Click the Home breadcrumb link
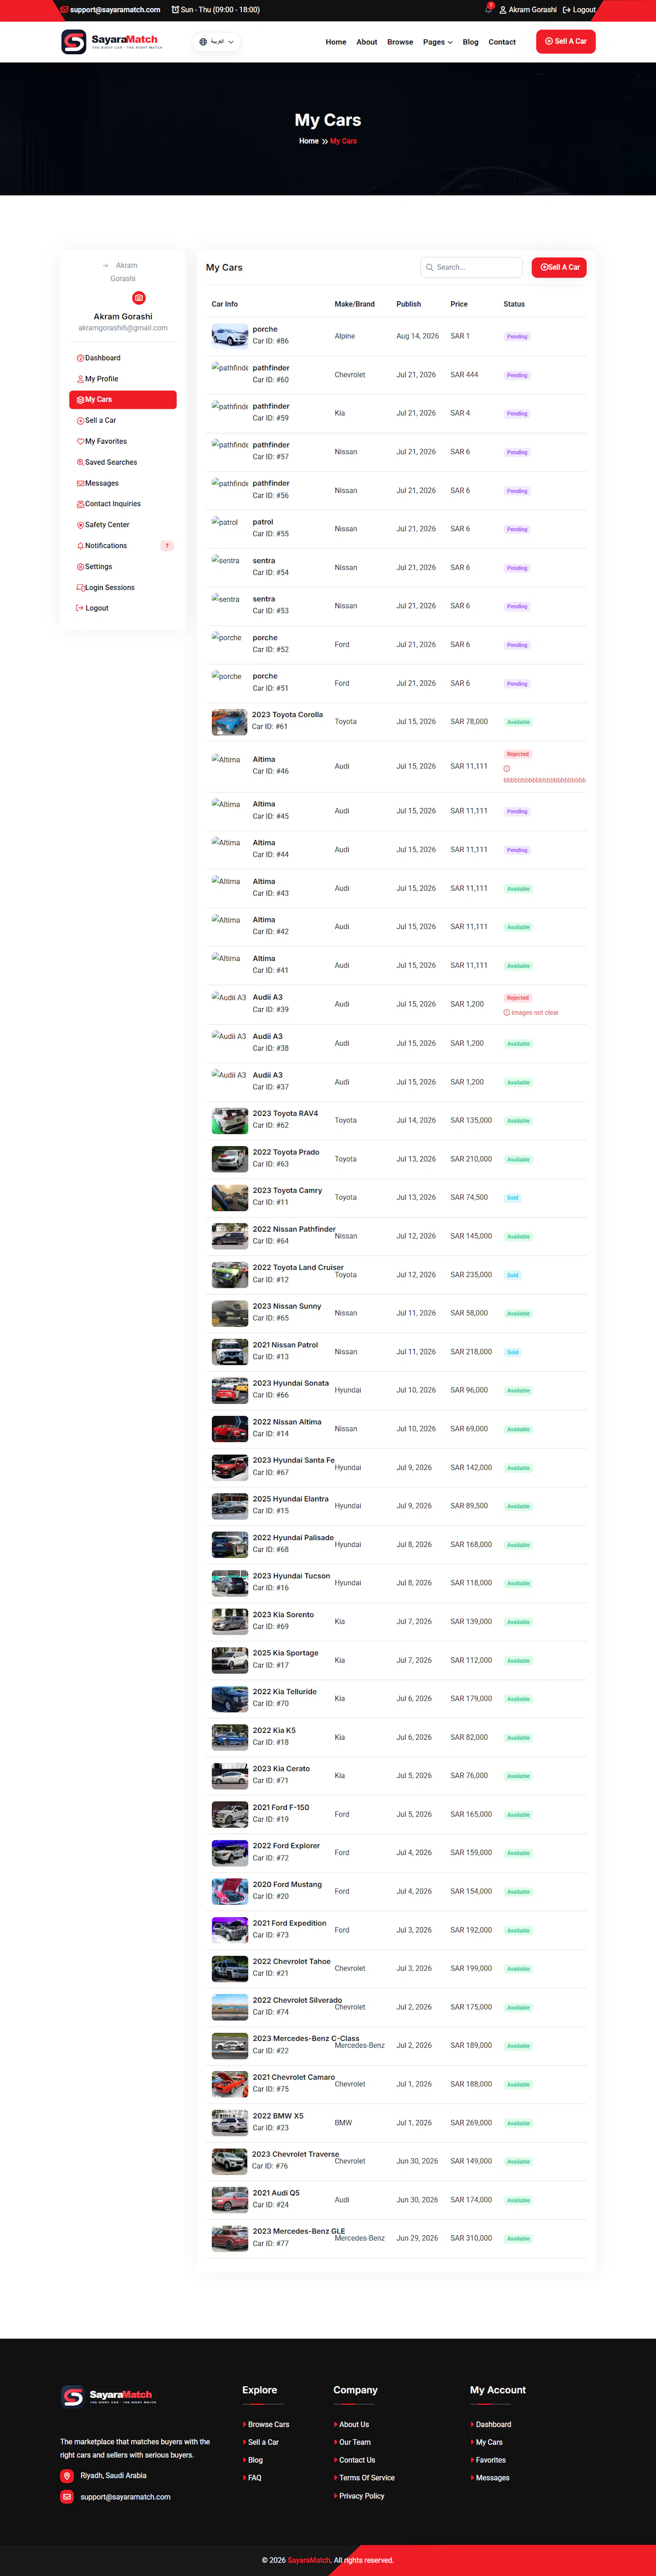Screen dimensions: 656x2576 [309, 141]
